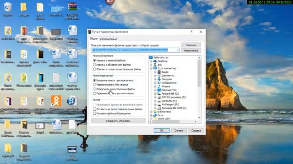This screenshot has height=164, width=293.
Task: Click the tree's scroll-down arrow
Action: (x=199, y=118)
